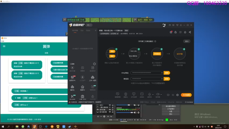The height and width of the screenshot is (129, 229).
Task: Copy the rtmp地址 with its orange button
Action: [x=167, y=73]
